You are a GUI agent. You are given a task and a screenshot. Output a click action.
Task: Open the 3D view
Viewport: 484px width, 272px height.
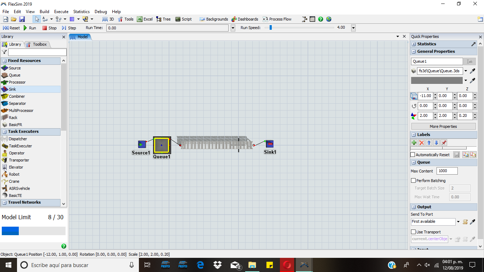pyautogui.click(x=108, y=19)
